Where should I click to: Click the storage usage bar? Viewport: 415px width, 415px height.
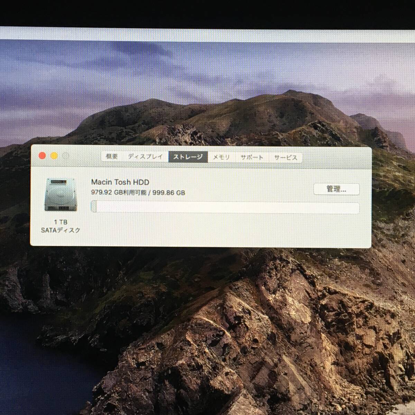click(225, 207)
